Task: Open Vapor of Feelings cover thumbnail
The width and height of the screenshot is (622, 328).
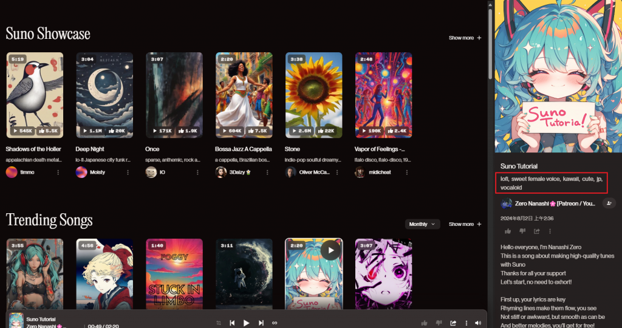Action: (x=384, y=95)
